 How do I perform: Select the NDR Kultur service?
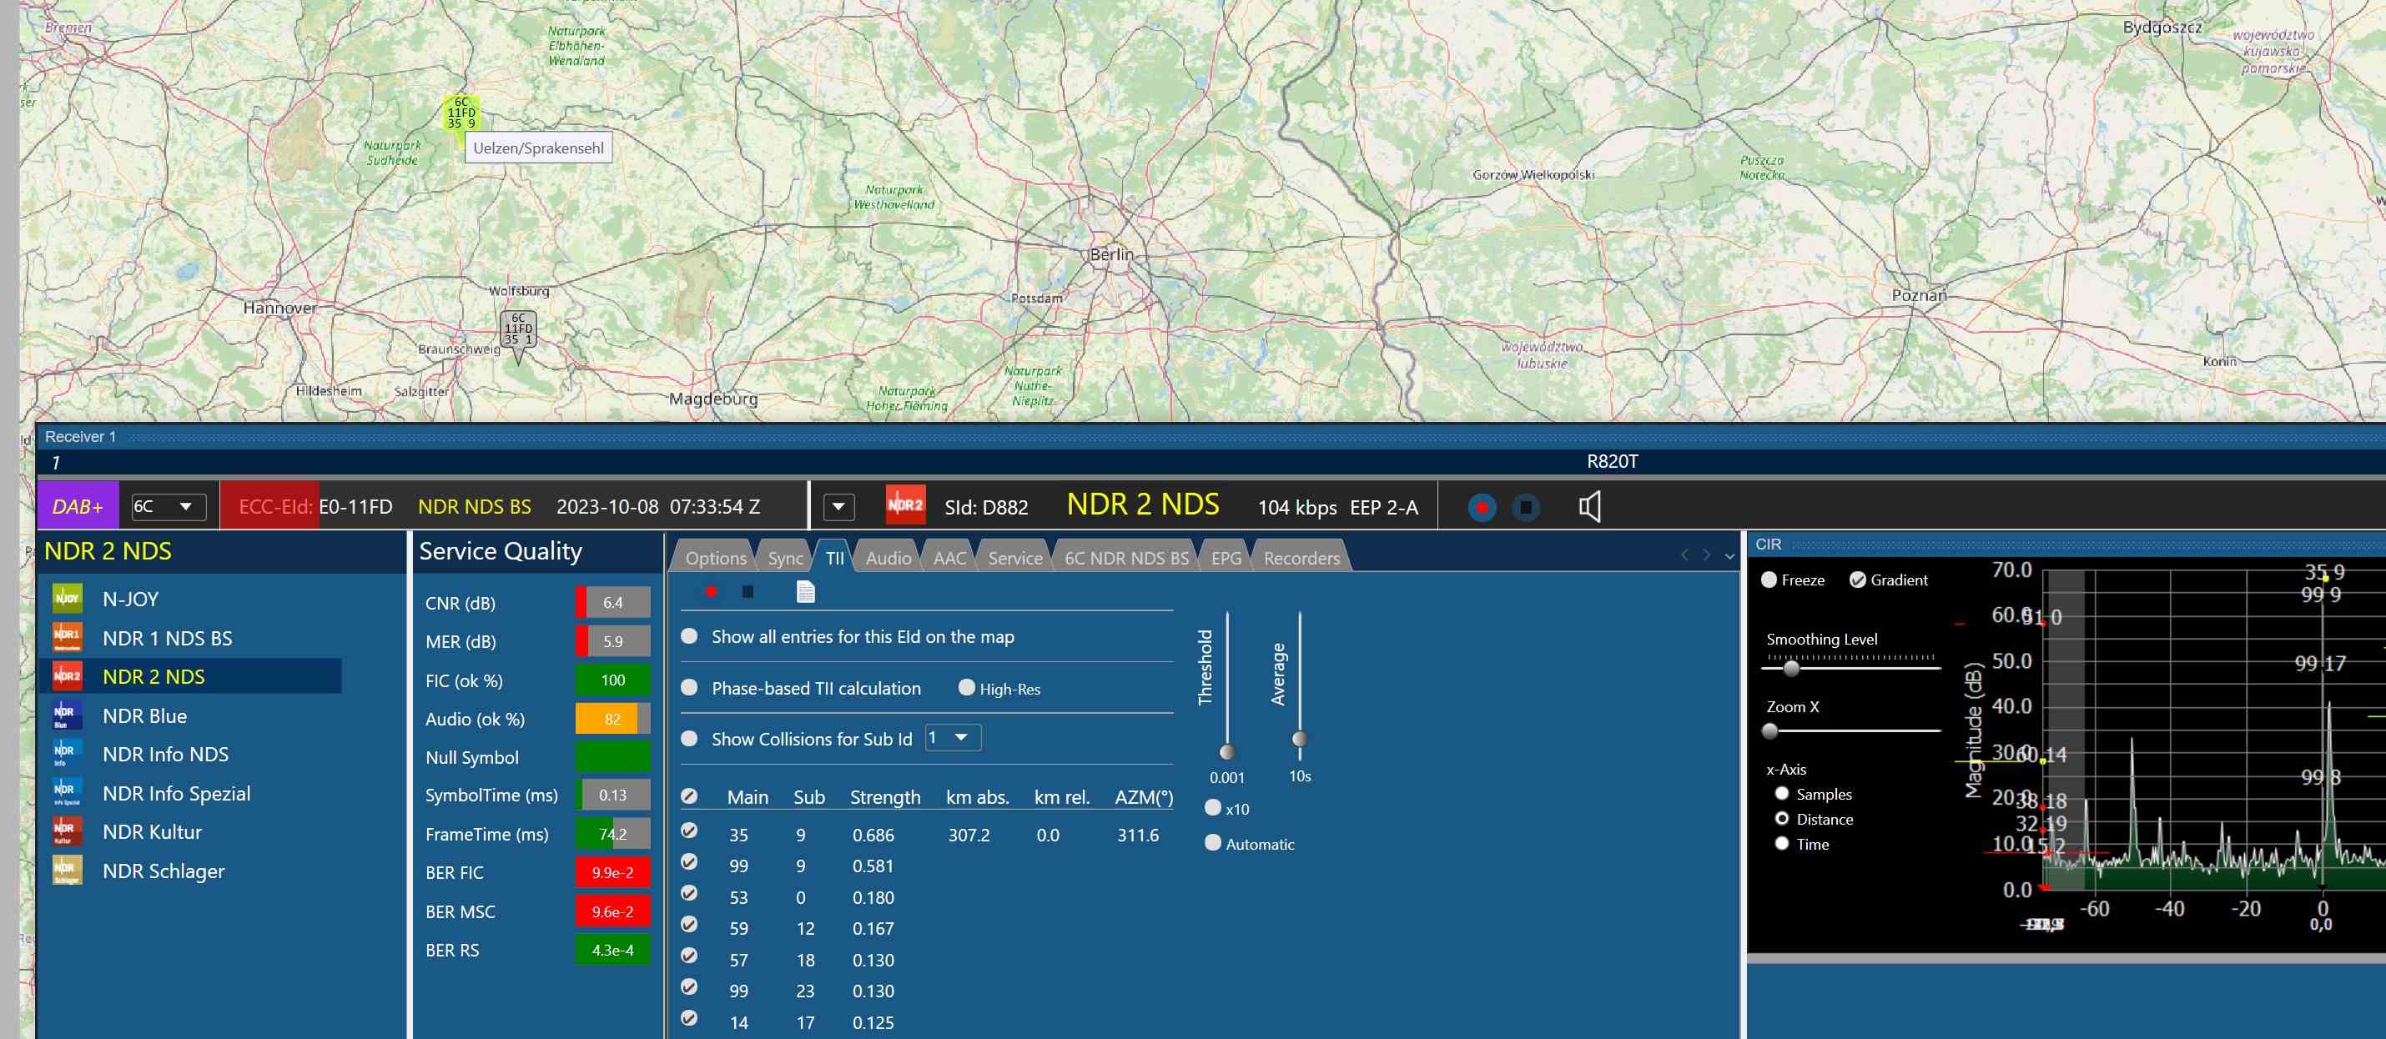pyautogui.click(x=152, y=831)
